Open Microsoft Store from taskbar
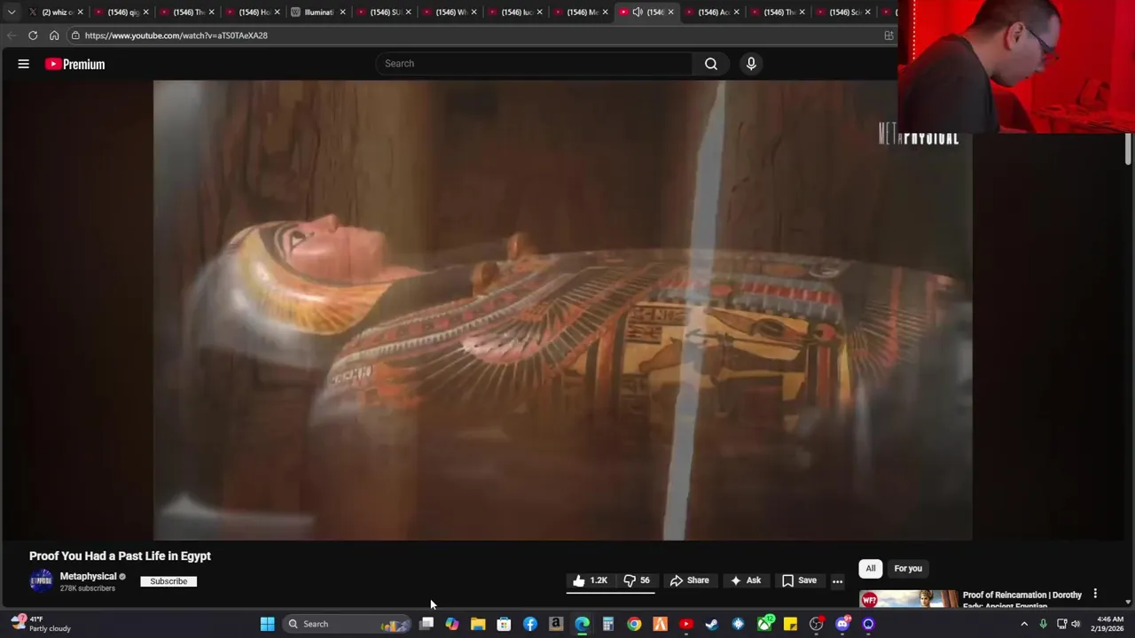 (504, 624)
